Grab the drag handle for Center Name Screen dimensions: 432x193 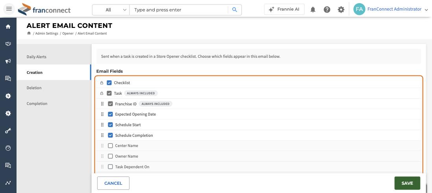coord(102,146)
